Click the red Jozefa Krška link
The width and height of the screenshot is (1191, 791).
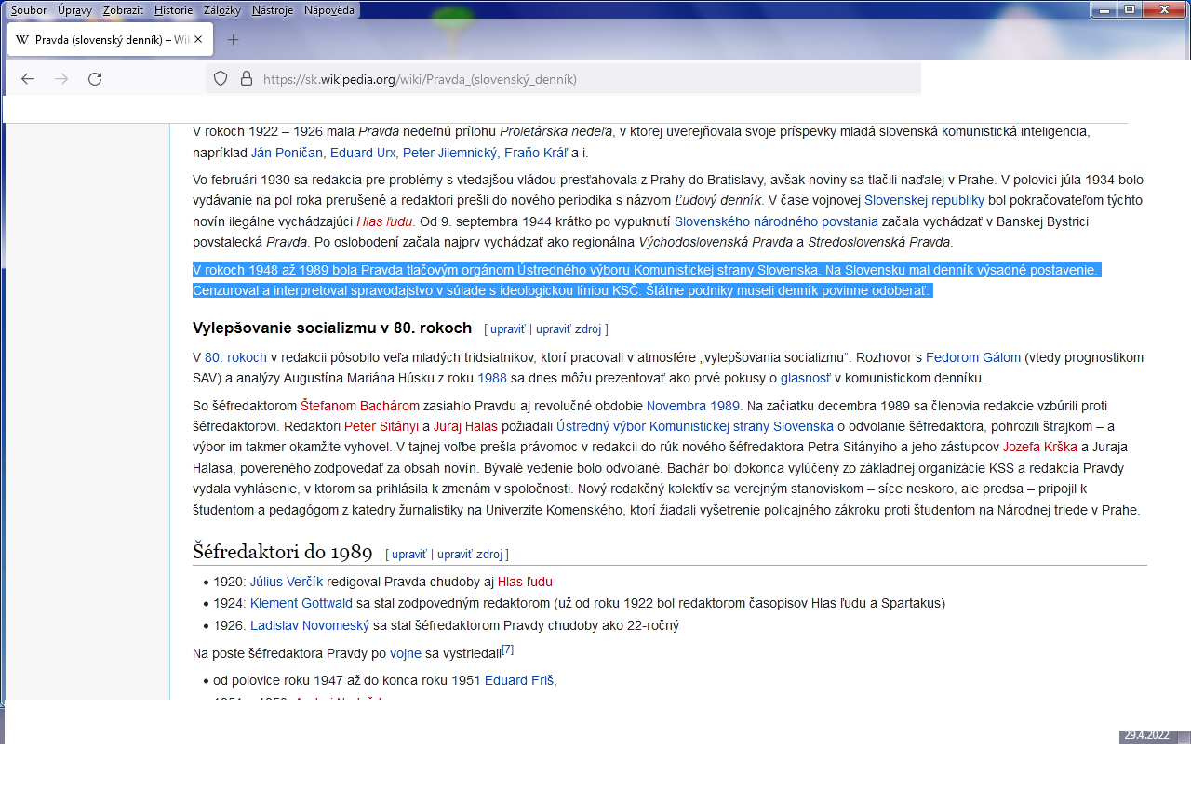tap(1040, 447)
